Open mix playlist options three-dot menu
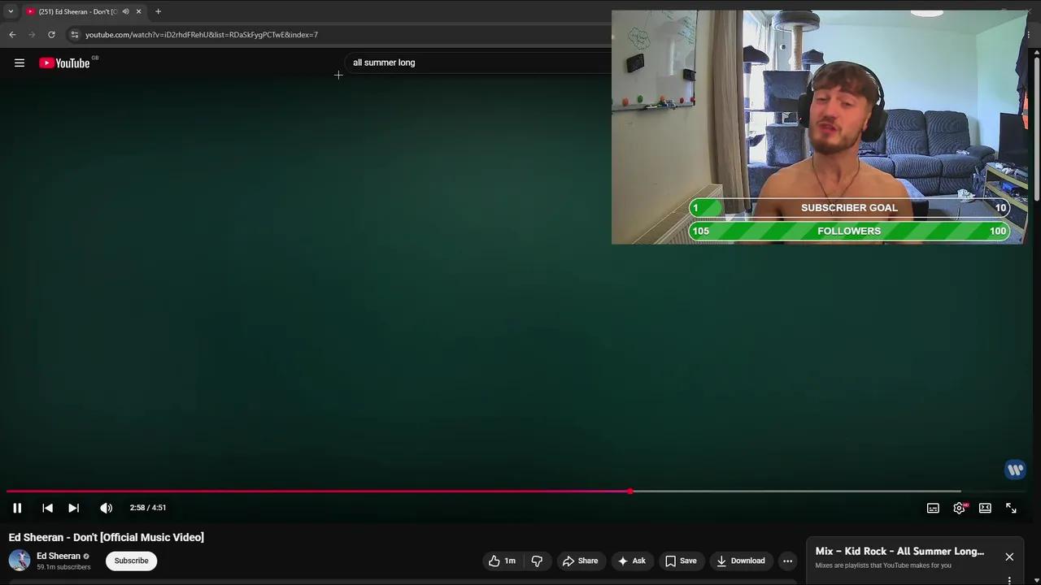Viewport: 1041px width, 585px height. click(x=1009, y=580)
